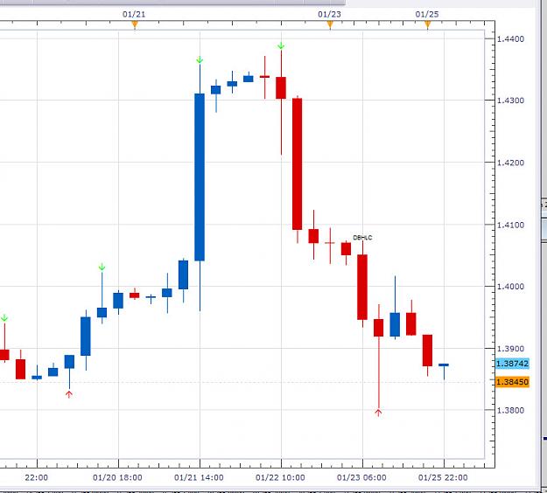This screenshot has width=547, height=493.
Task: Click the 01/22 10:00 time axis label
Action: click(280, 477)
